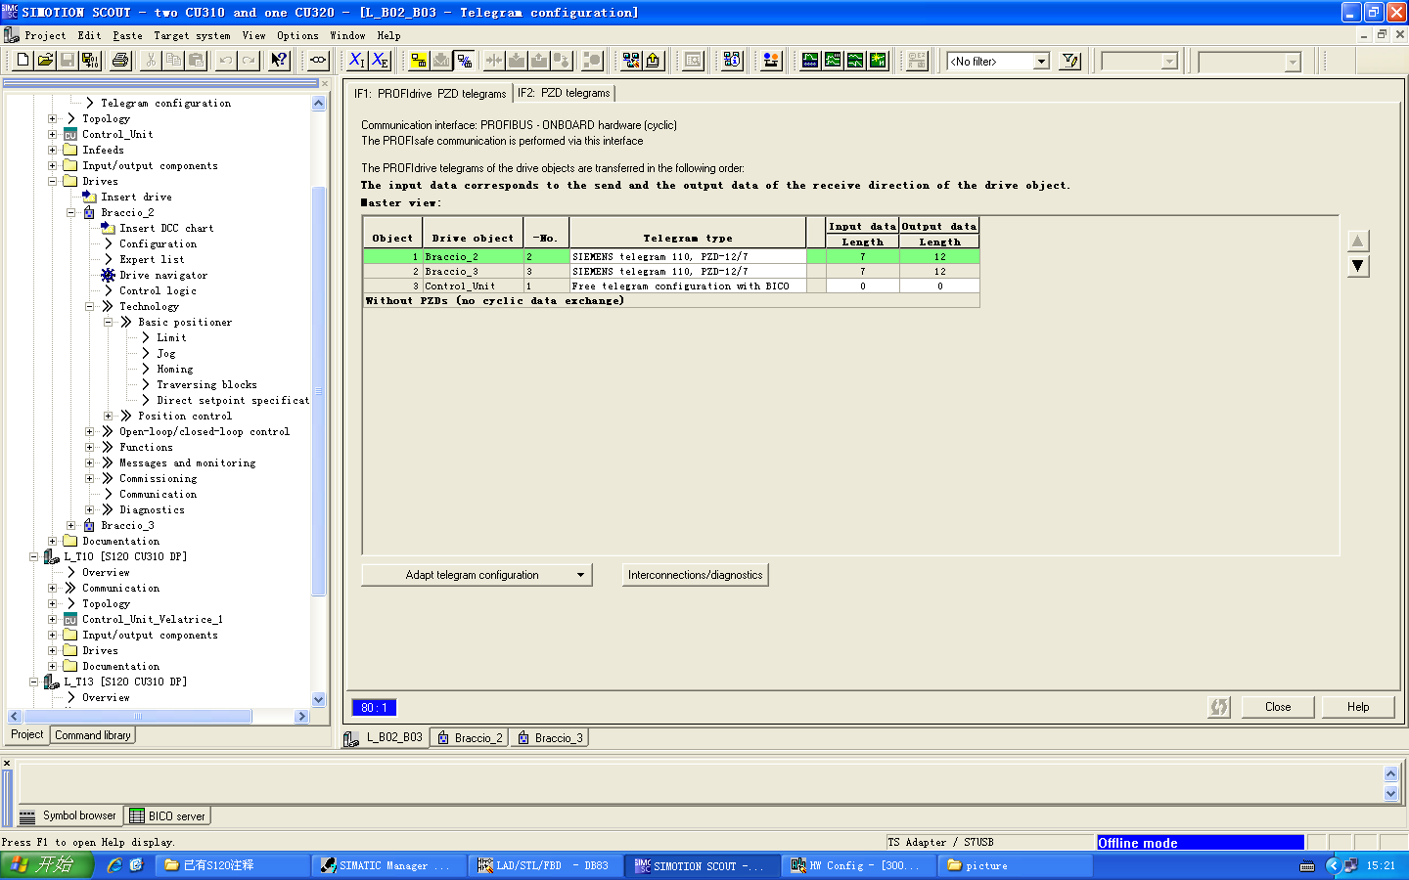Open the device trace toolbar icon
Viewport: 1409px width, 880px height.
(x=810, y=61)
